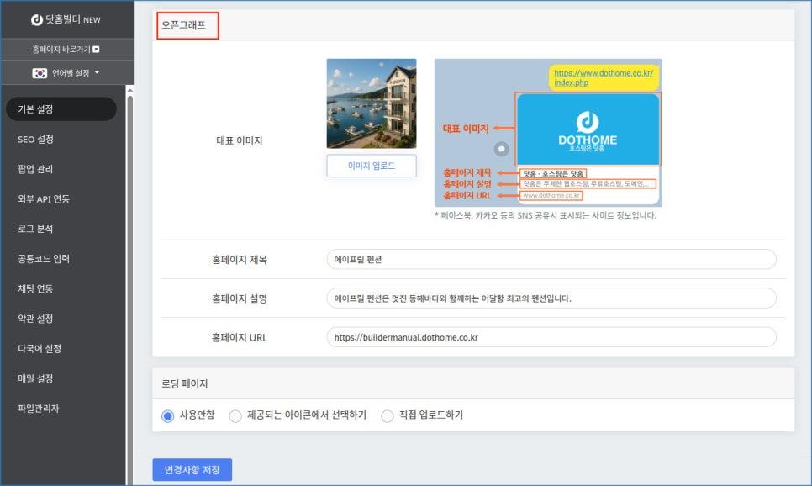Save changes with 변경사항 저장 button
Screen dimensions: 812x486
[x=192, y=470]
